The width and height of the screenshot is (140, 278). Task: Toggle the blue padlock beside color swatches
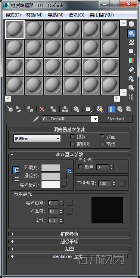click(x=70, y=171)
